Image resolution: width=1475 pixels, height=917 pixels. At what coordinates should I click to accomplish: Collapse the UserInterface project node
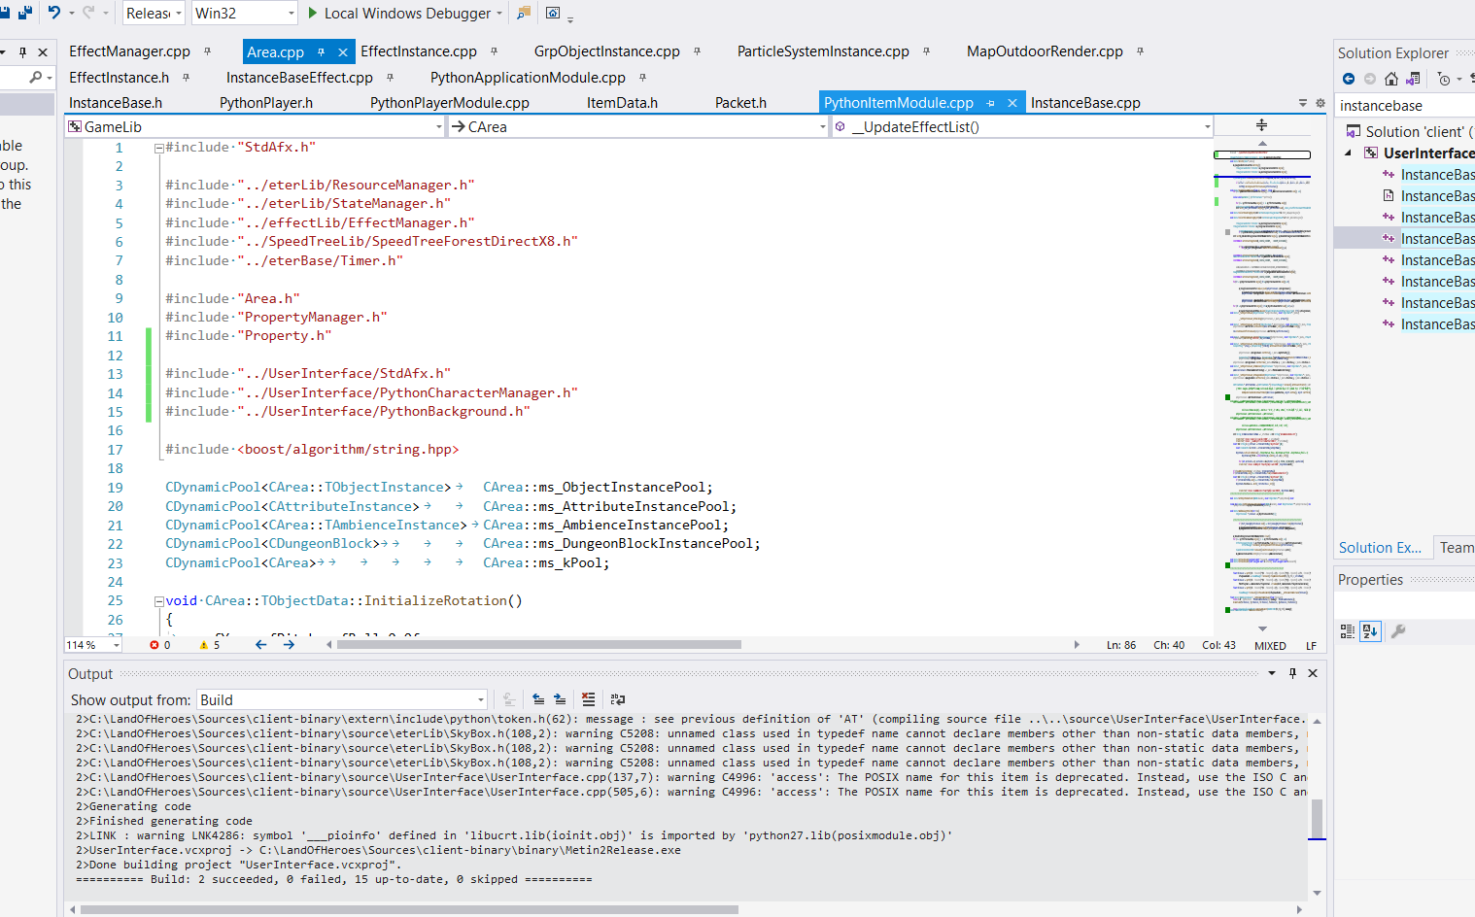[1349, 153]
